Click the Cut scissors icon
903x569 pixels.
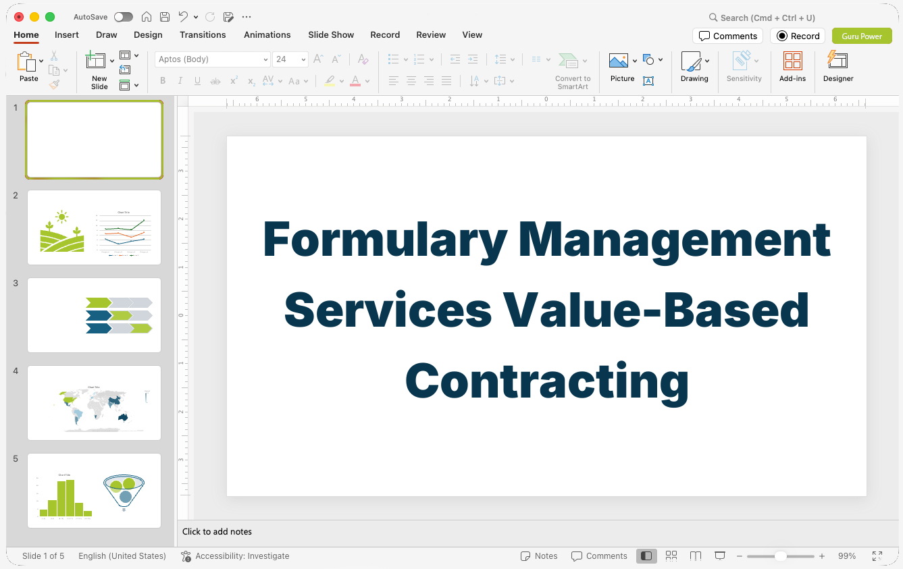[54, 56]
